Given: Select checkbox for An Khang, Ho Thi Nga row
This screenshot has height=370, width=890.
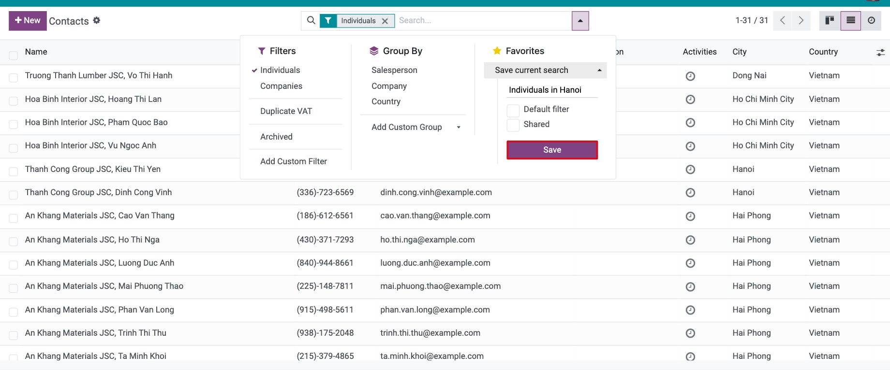Looking at the screenshot, I should click(x=14, y=242).
